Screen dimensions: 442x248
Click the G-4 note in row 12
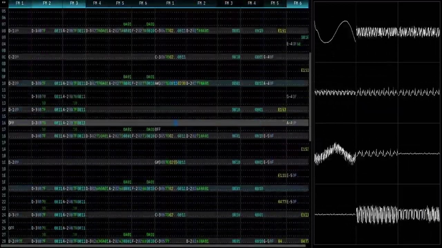click(x=289, y=97)
